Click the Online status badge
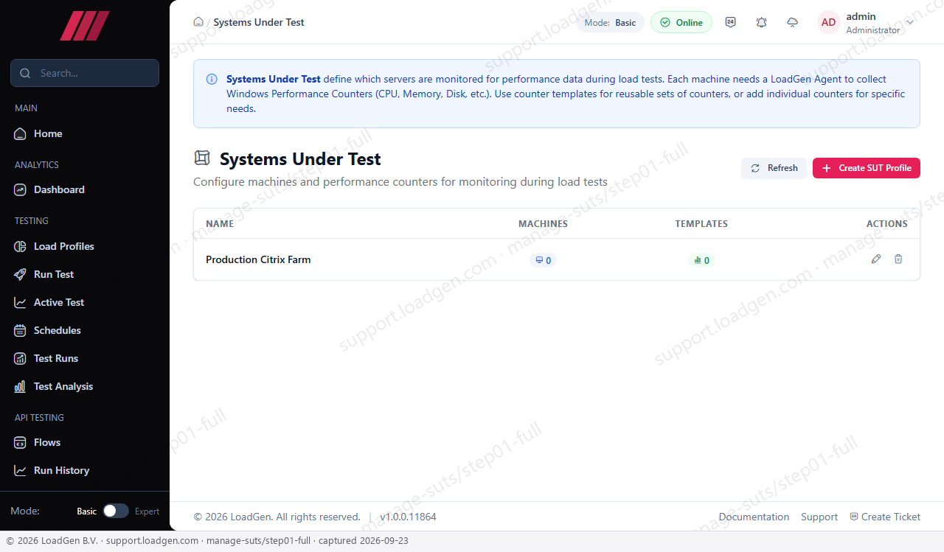944x552 pixels. [681, 22]
